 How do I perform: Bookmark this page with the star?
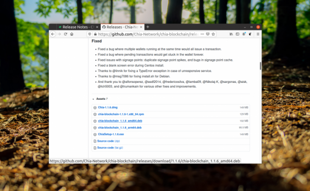click(x=213, y=34)
